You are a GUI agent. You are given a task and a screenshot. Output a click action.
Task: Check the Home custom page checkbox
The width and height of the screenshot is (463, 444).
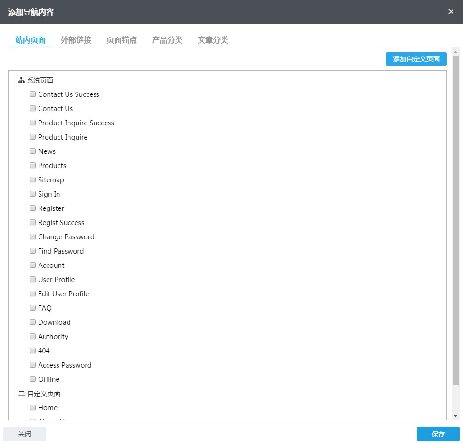pos(33,407)
